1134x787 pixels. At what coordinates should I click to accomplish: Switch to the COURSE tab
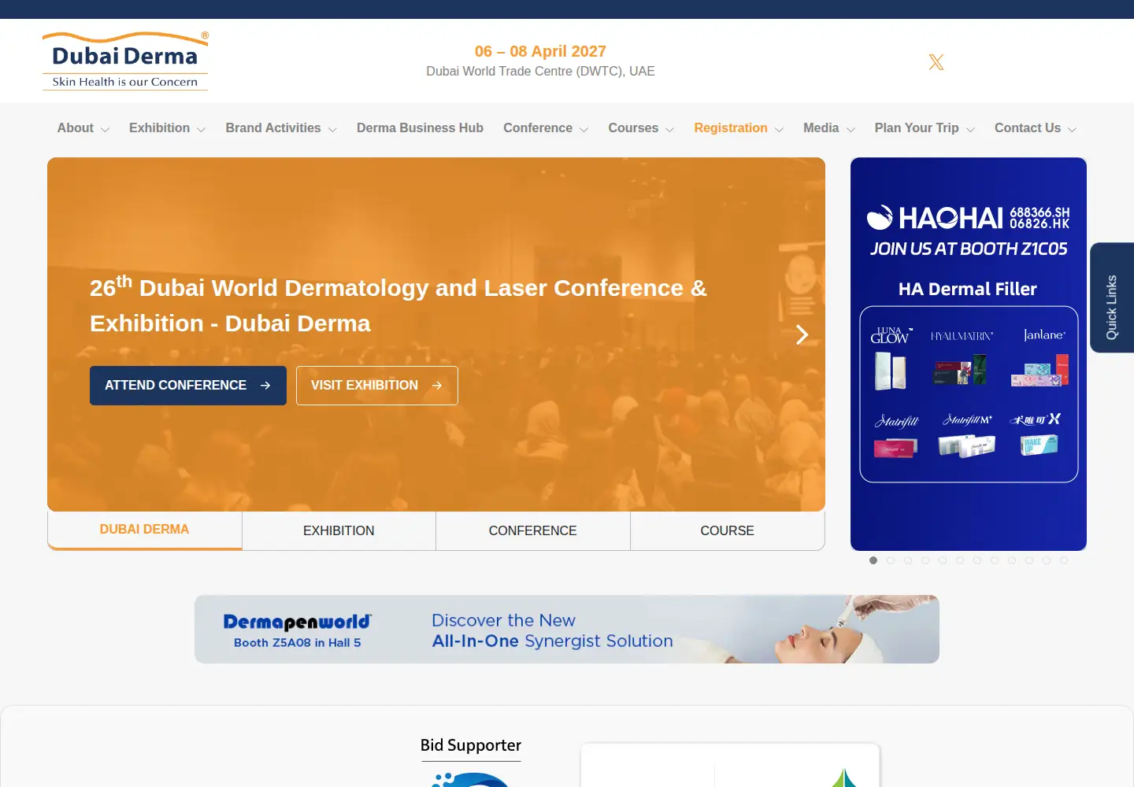[x=728, y=531]
